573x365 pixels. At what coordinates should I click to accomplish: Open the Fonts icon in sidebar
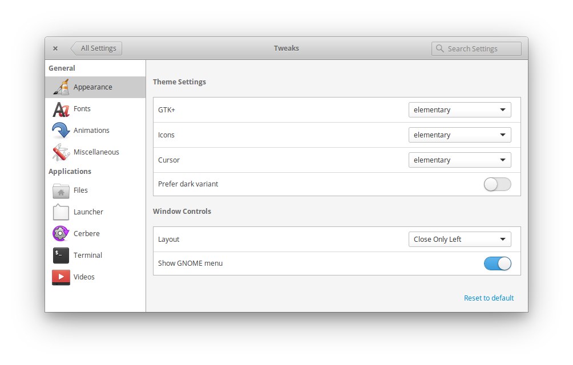pos(61,109)
